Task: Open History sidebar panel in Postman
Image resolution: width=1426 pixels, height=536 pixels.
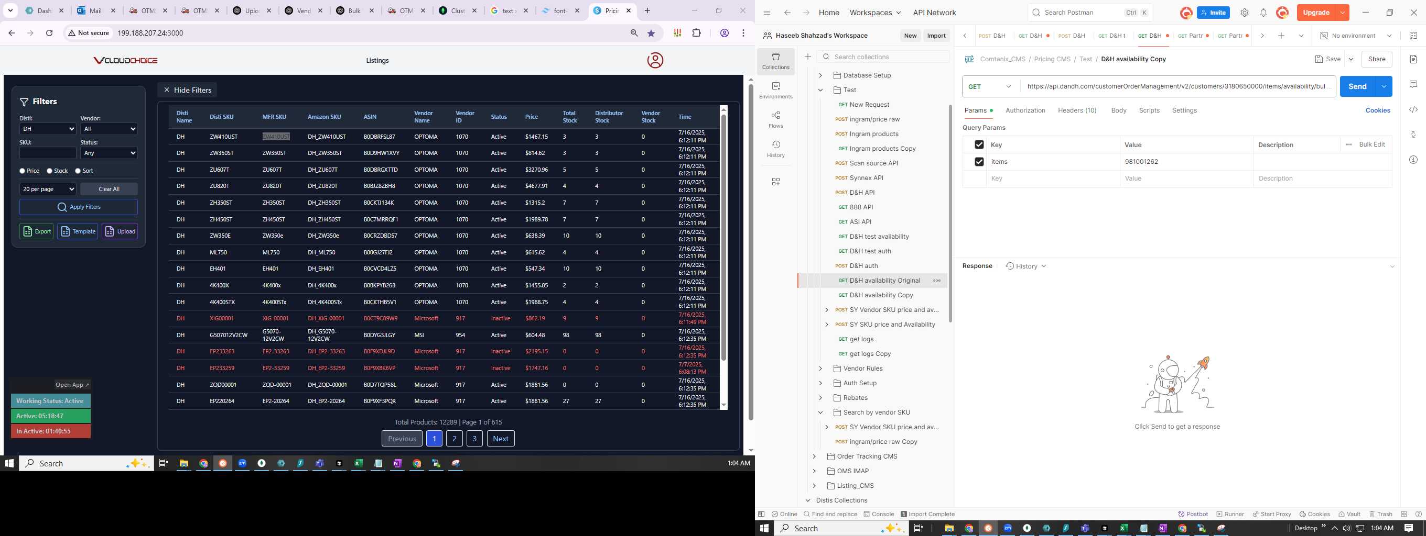Action: (x=775, y=149)
